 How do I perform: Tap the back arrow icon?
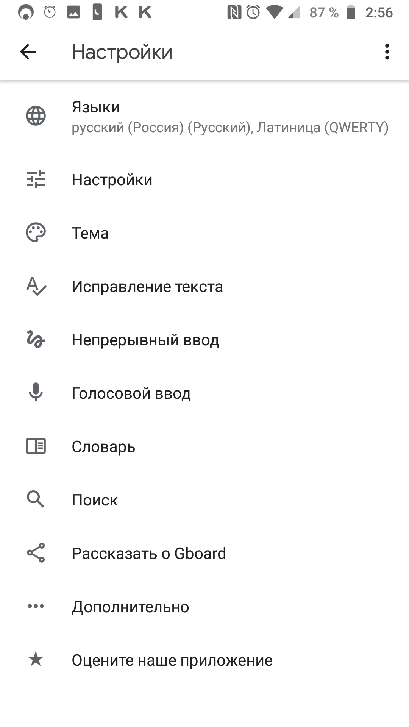click(28, 52)
